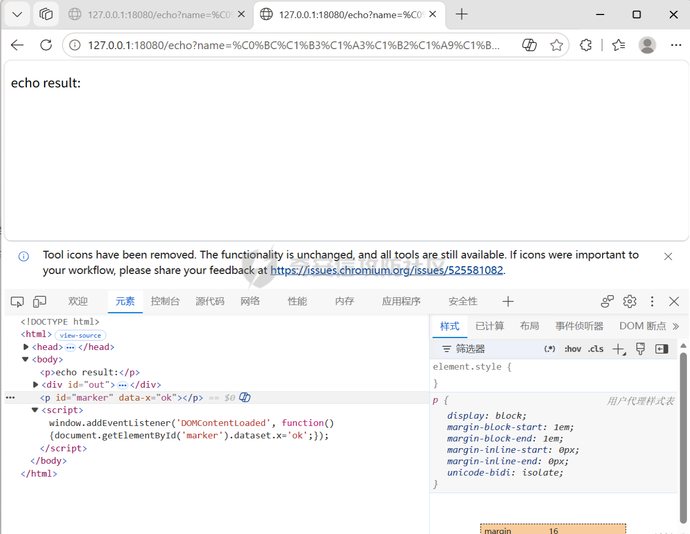This screenshot has width=690, height=534.
Task: Refresh the current page
Action: coord(46,45)
